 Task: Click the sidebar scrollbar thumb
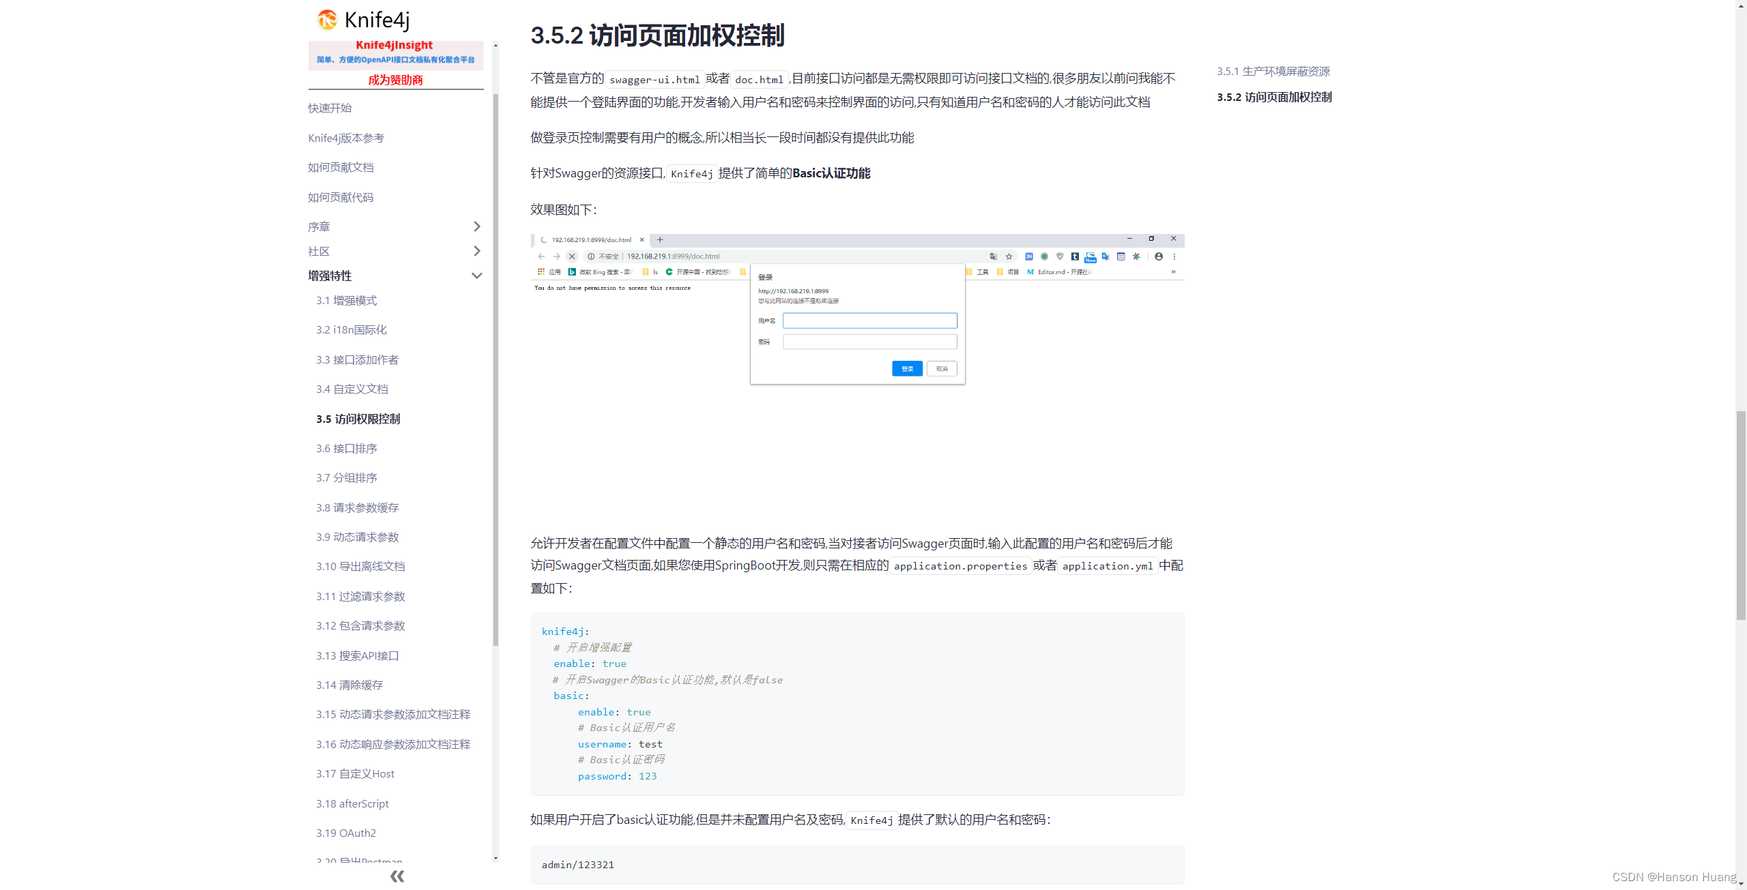(x=495, y=368)
